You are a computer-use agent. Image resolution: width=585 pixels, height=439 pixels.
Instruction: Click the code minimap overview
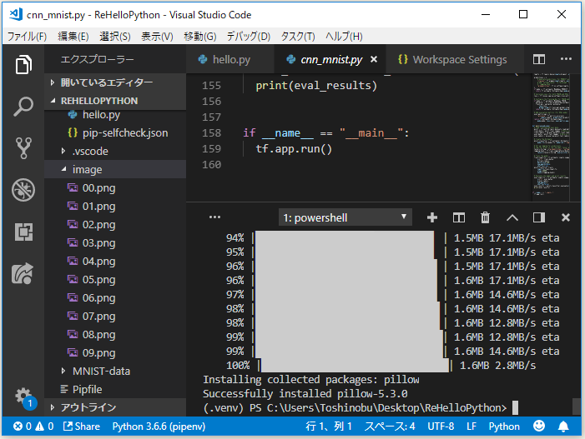click(x=551, y=134)
